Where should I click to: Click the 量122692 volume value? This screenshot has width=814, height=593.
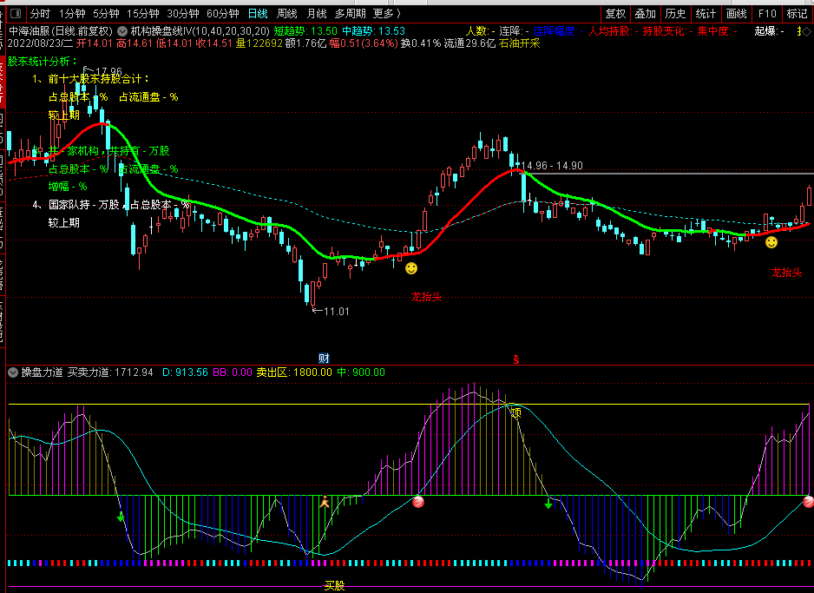(259, 43)
